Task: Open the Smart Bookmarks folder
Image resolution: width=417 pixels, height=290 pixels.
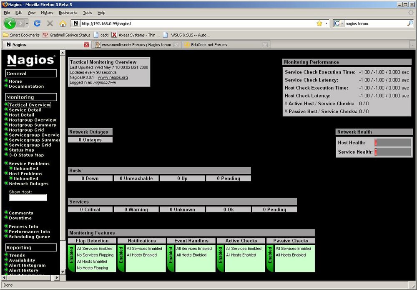Action: tap(21, 35)
